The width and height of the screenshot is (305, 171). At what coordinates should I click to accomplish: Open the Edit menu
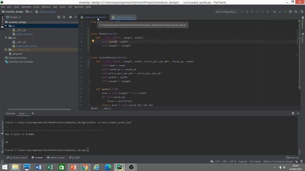pyautogui.click(x=9, y=7)
